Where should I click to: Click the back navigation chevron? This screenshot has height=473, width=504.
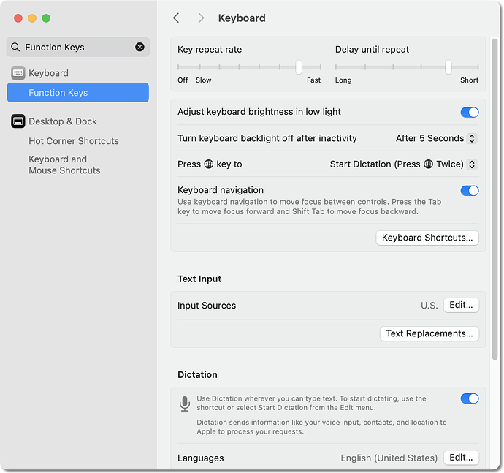coord(176,18)
